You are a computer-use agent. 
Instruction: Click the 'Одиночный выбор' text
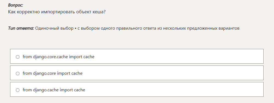tap(54, 28)
